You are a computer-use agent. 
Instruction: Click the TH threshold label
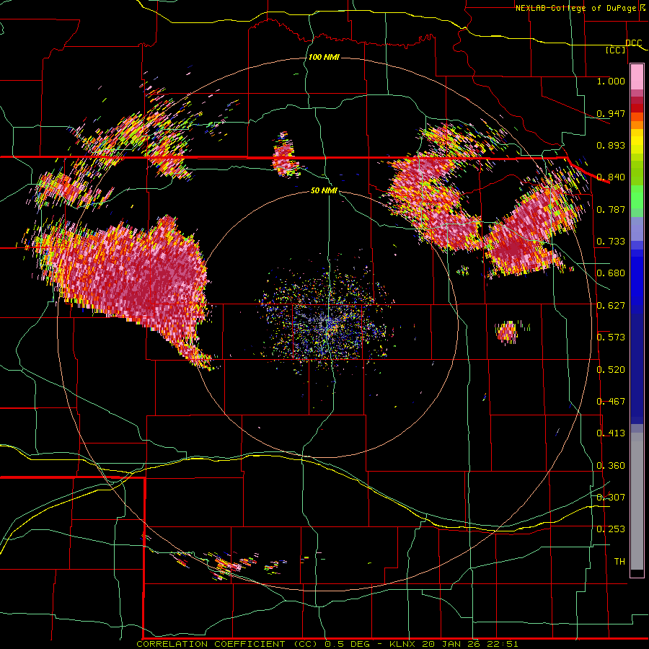[619, 562]
